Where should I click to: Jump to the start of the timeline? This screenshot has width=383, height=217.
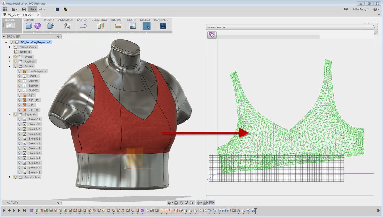click(4, 210)
